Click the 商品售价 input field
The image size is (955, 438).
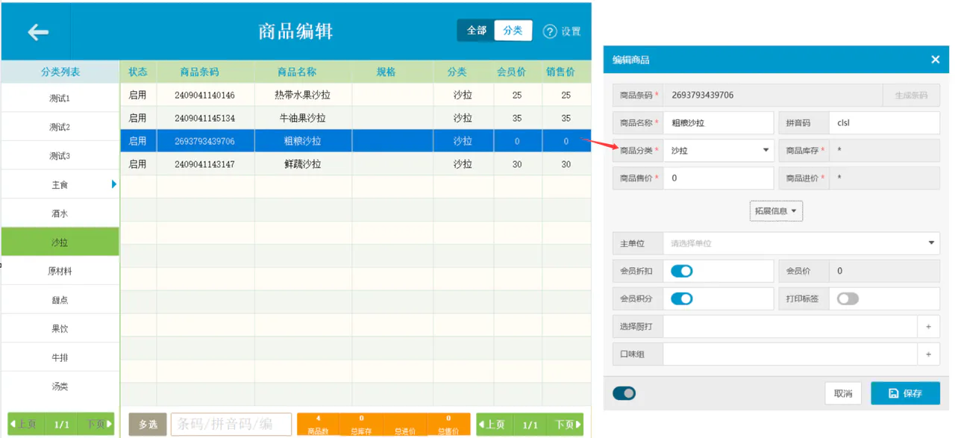[x=718, y=178]
